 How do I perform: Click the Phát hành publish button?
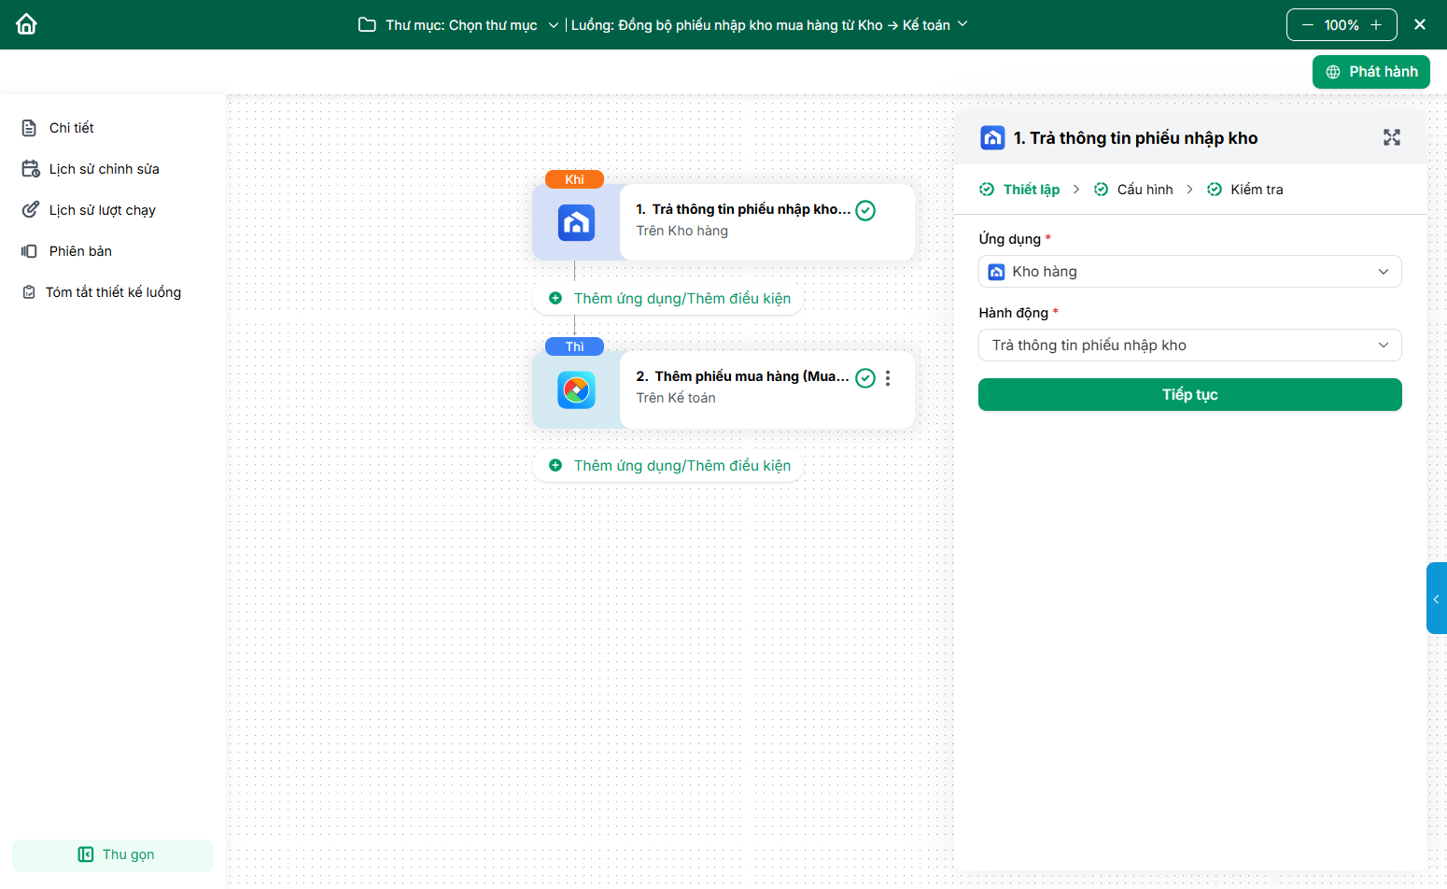pyautogui.click(x=1370, y=72)
